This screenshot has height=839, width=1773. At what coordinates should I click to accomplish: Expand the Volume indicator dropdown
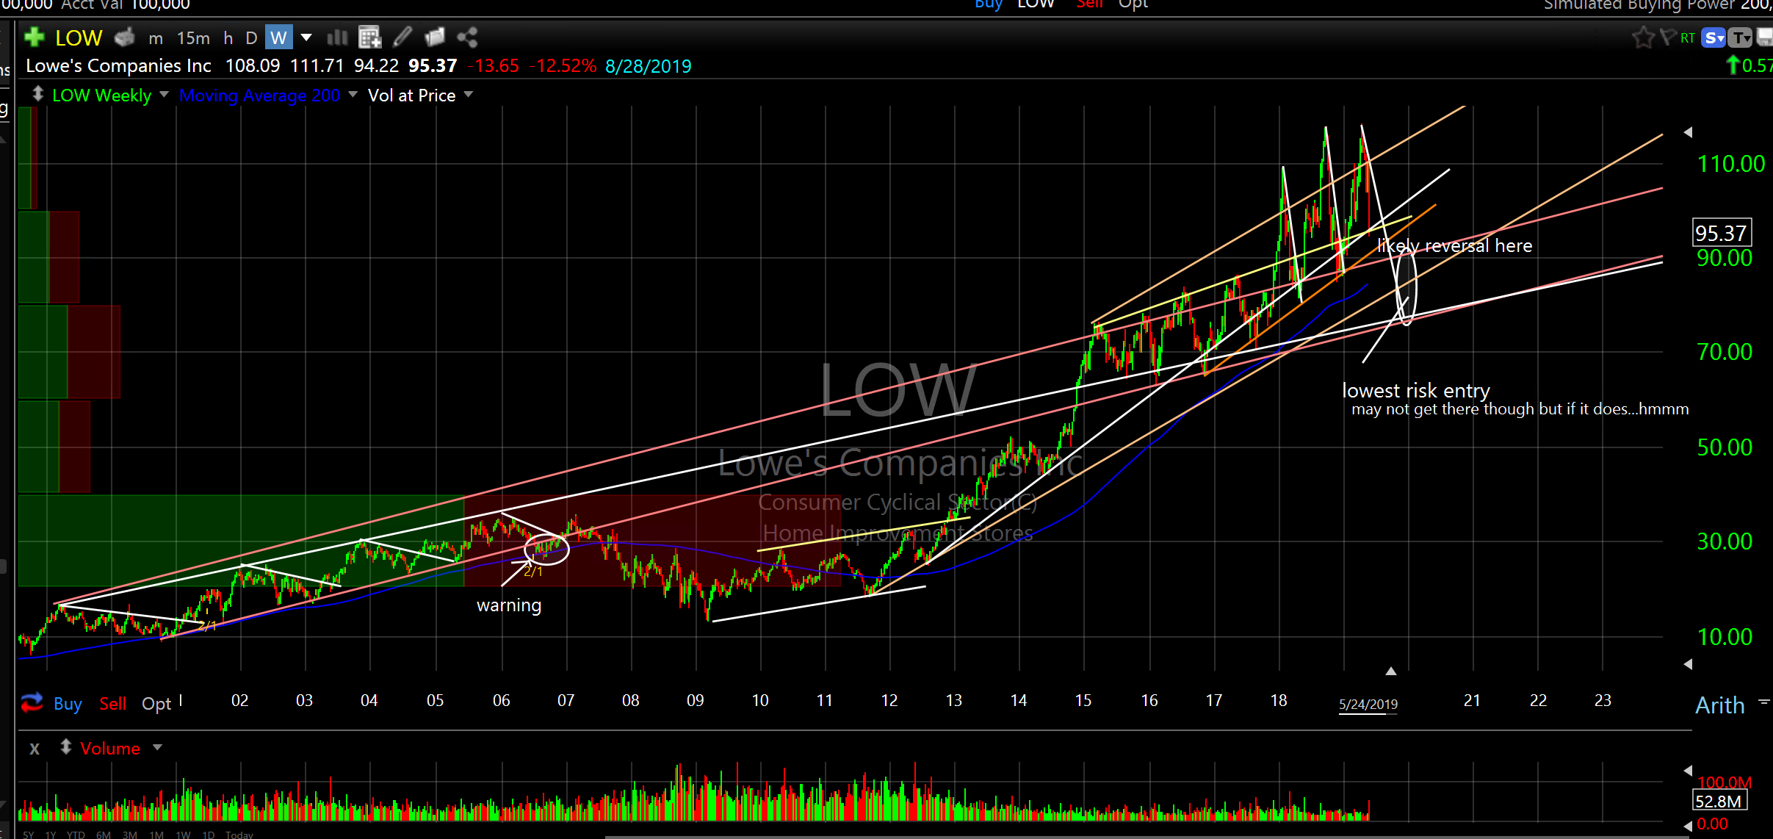[x=157, y=748]
